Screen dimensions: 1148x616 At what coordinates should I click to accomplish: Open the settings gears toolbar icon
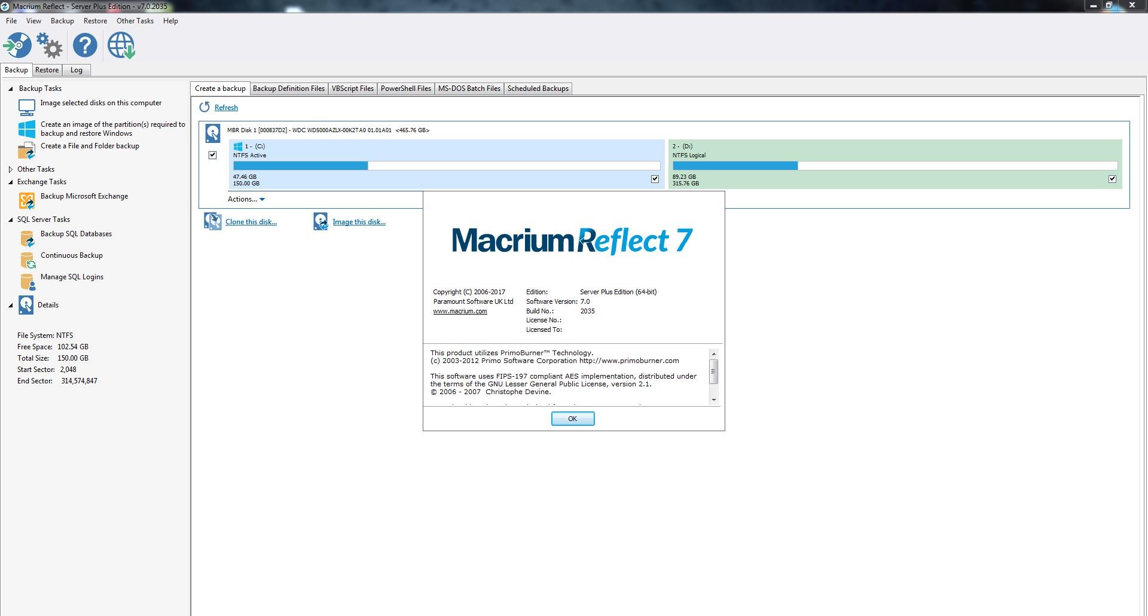[49, 45]
